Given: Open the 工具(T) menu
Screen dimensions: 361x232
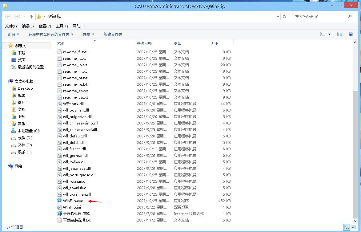Looking at the screenshot, I should [x=62, y=26].
